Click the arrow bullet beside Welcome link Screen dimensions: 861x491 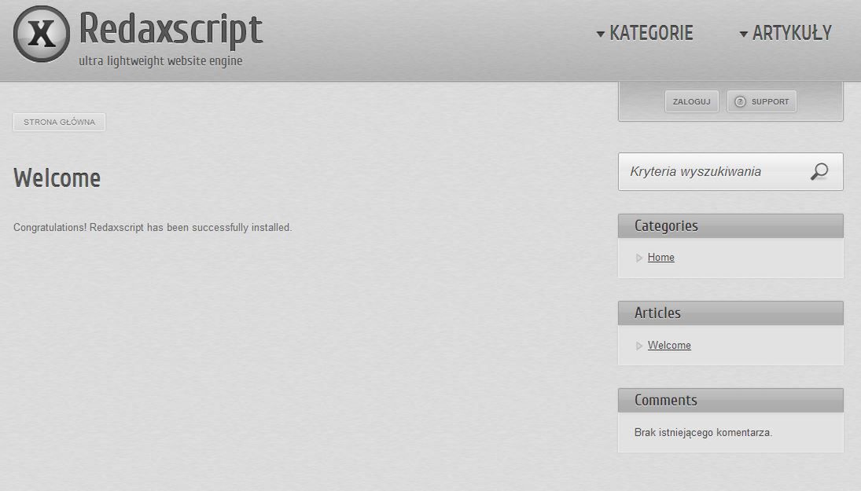(639, 346)
